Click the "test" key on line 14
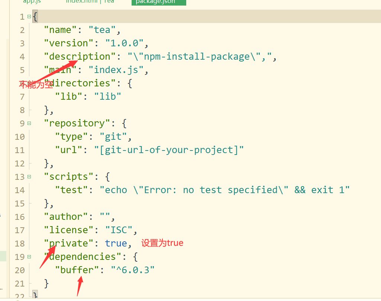The height and width of the screenshot is (301, 381). 71,190
